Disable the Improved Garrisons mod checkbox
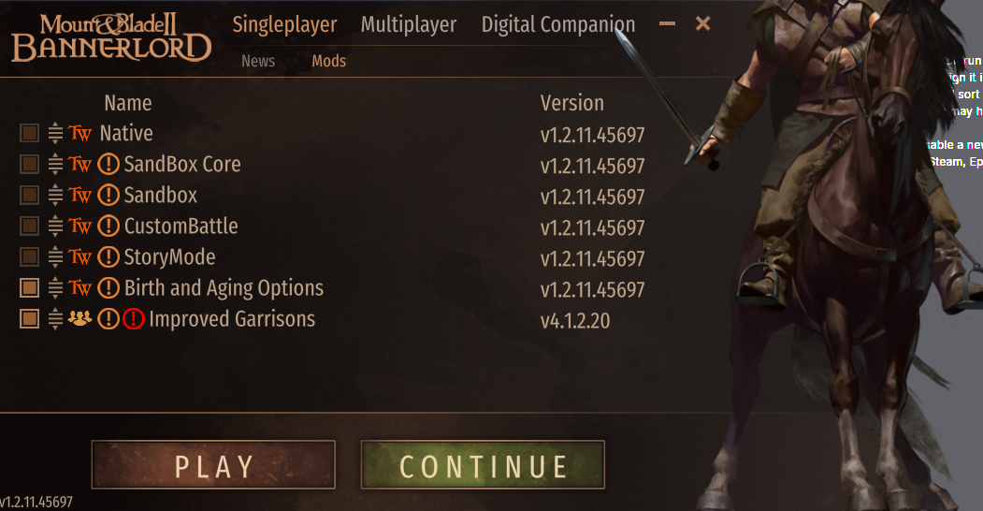 pos(30,318)
